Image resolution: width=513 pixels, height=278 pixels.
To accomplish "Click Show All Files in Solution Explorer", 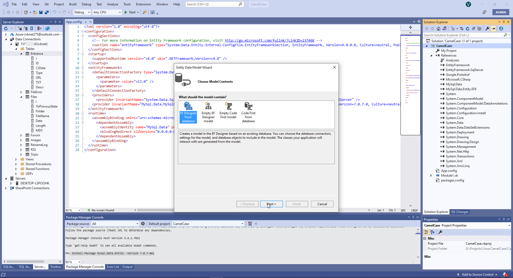I will click(x=479, y=29).
